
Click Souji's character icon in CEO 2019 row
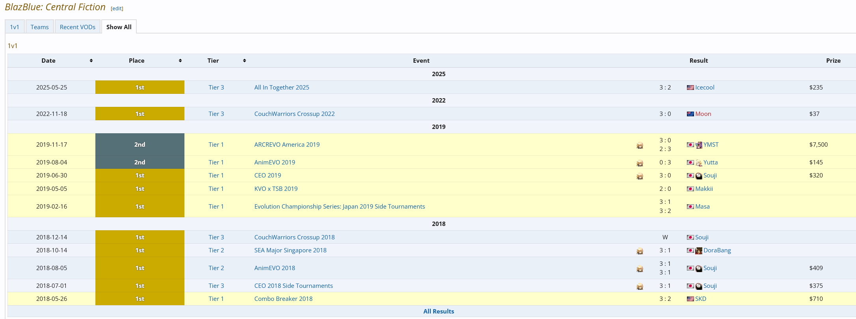pyautogui.click(x=699, y=176)
